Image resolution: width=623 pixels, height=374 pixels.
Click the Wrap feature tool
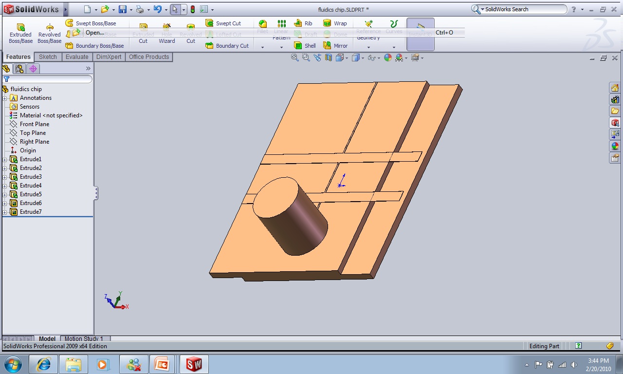[335, 23]
